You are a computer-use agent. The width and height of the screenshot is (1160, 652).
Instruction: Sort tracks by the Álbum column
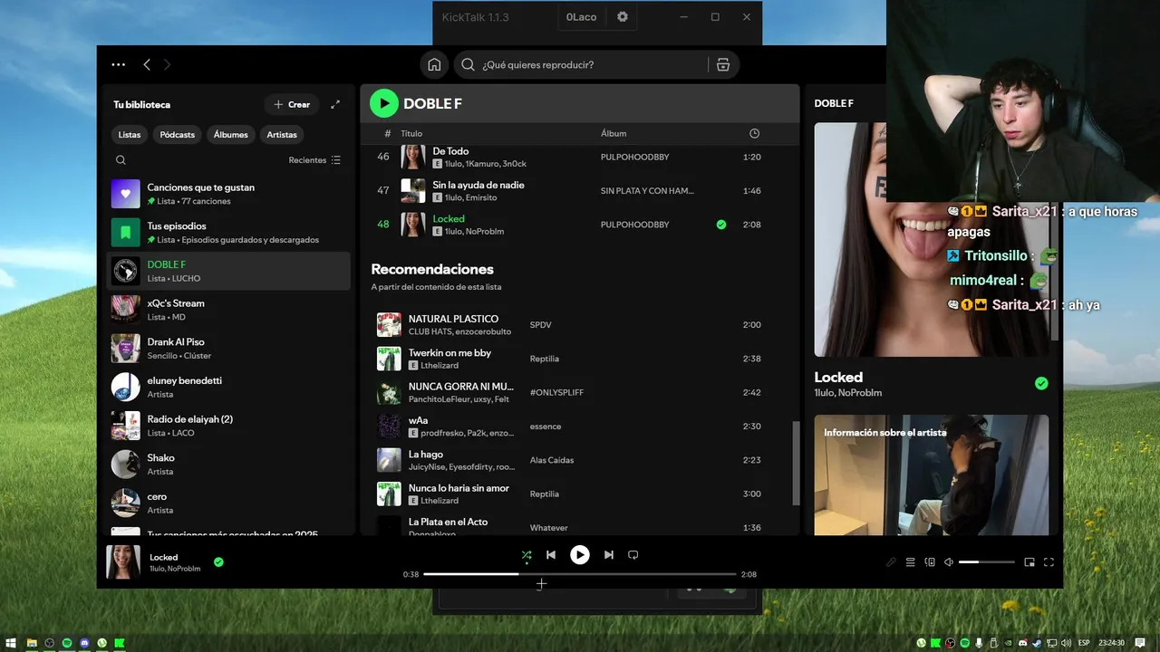614,133
